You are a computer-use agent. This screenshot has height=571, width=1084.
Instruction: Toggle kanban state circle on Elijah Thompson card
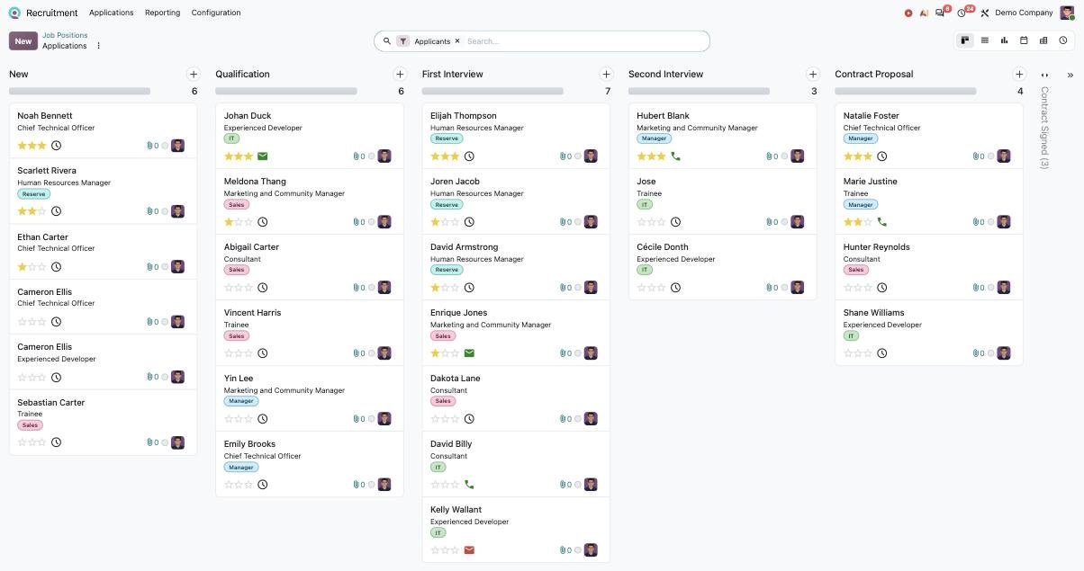(578, 156)
